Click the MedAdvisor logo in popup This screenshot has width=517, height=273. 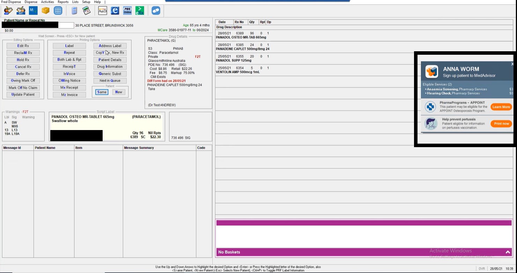click(432, 72)
